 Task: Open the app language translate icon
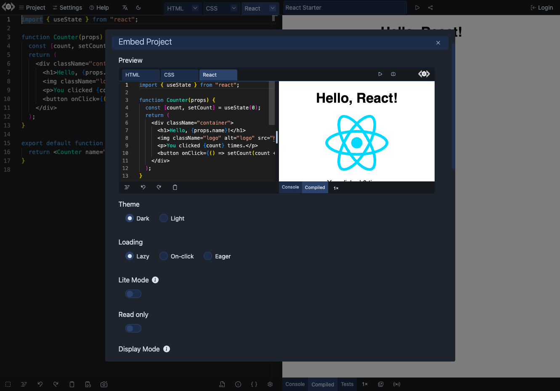[125, 8]
